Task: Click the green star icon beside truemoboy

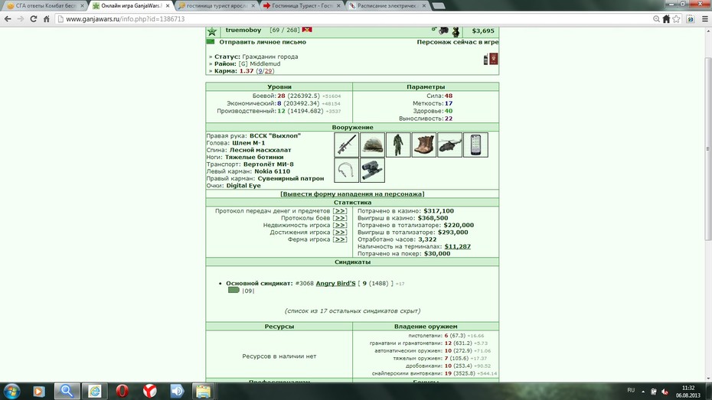Action: coord(212,31)
